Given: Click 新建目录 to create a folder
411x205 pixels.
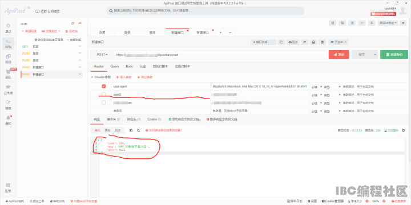Looking at the screenshot, I should 29,31.
